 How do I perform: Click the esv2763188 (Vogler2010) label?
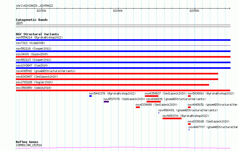tap(34, 82)
